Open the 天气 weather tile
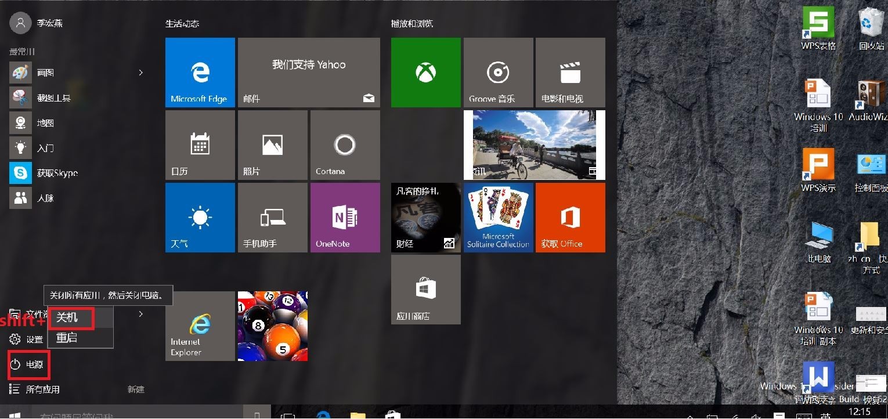888x419 pixels. coord(200,218)
